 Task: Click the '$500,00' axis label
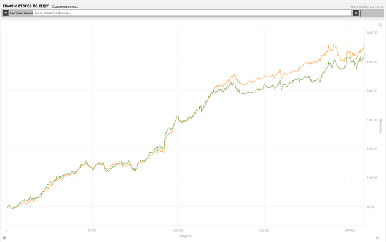372,62
